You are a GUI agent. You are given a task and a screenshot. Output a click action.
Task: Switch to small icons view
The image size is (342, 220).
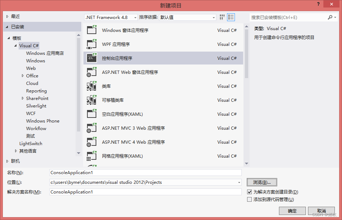(x=222, y=17)
